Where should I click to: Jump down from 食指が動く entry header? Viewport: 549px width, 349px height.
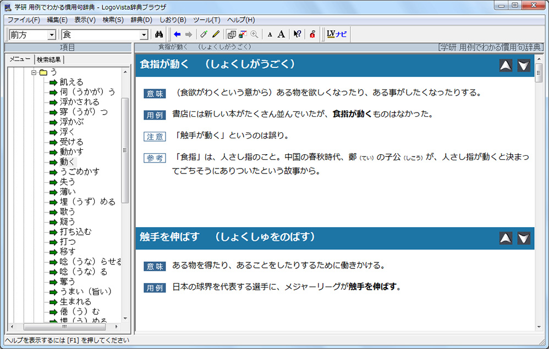click(x=524, y=65)
